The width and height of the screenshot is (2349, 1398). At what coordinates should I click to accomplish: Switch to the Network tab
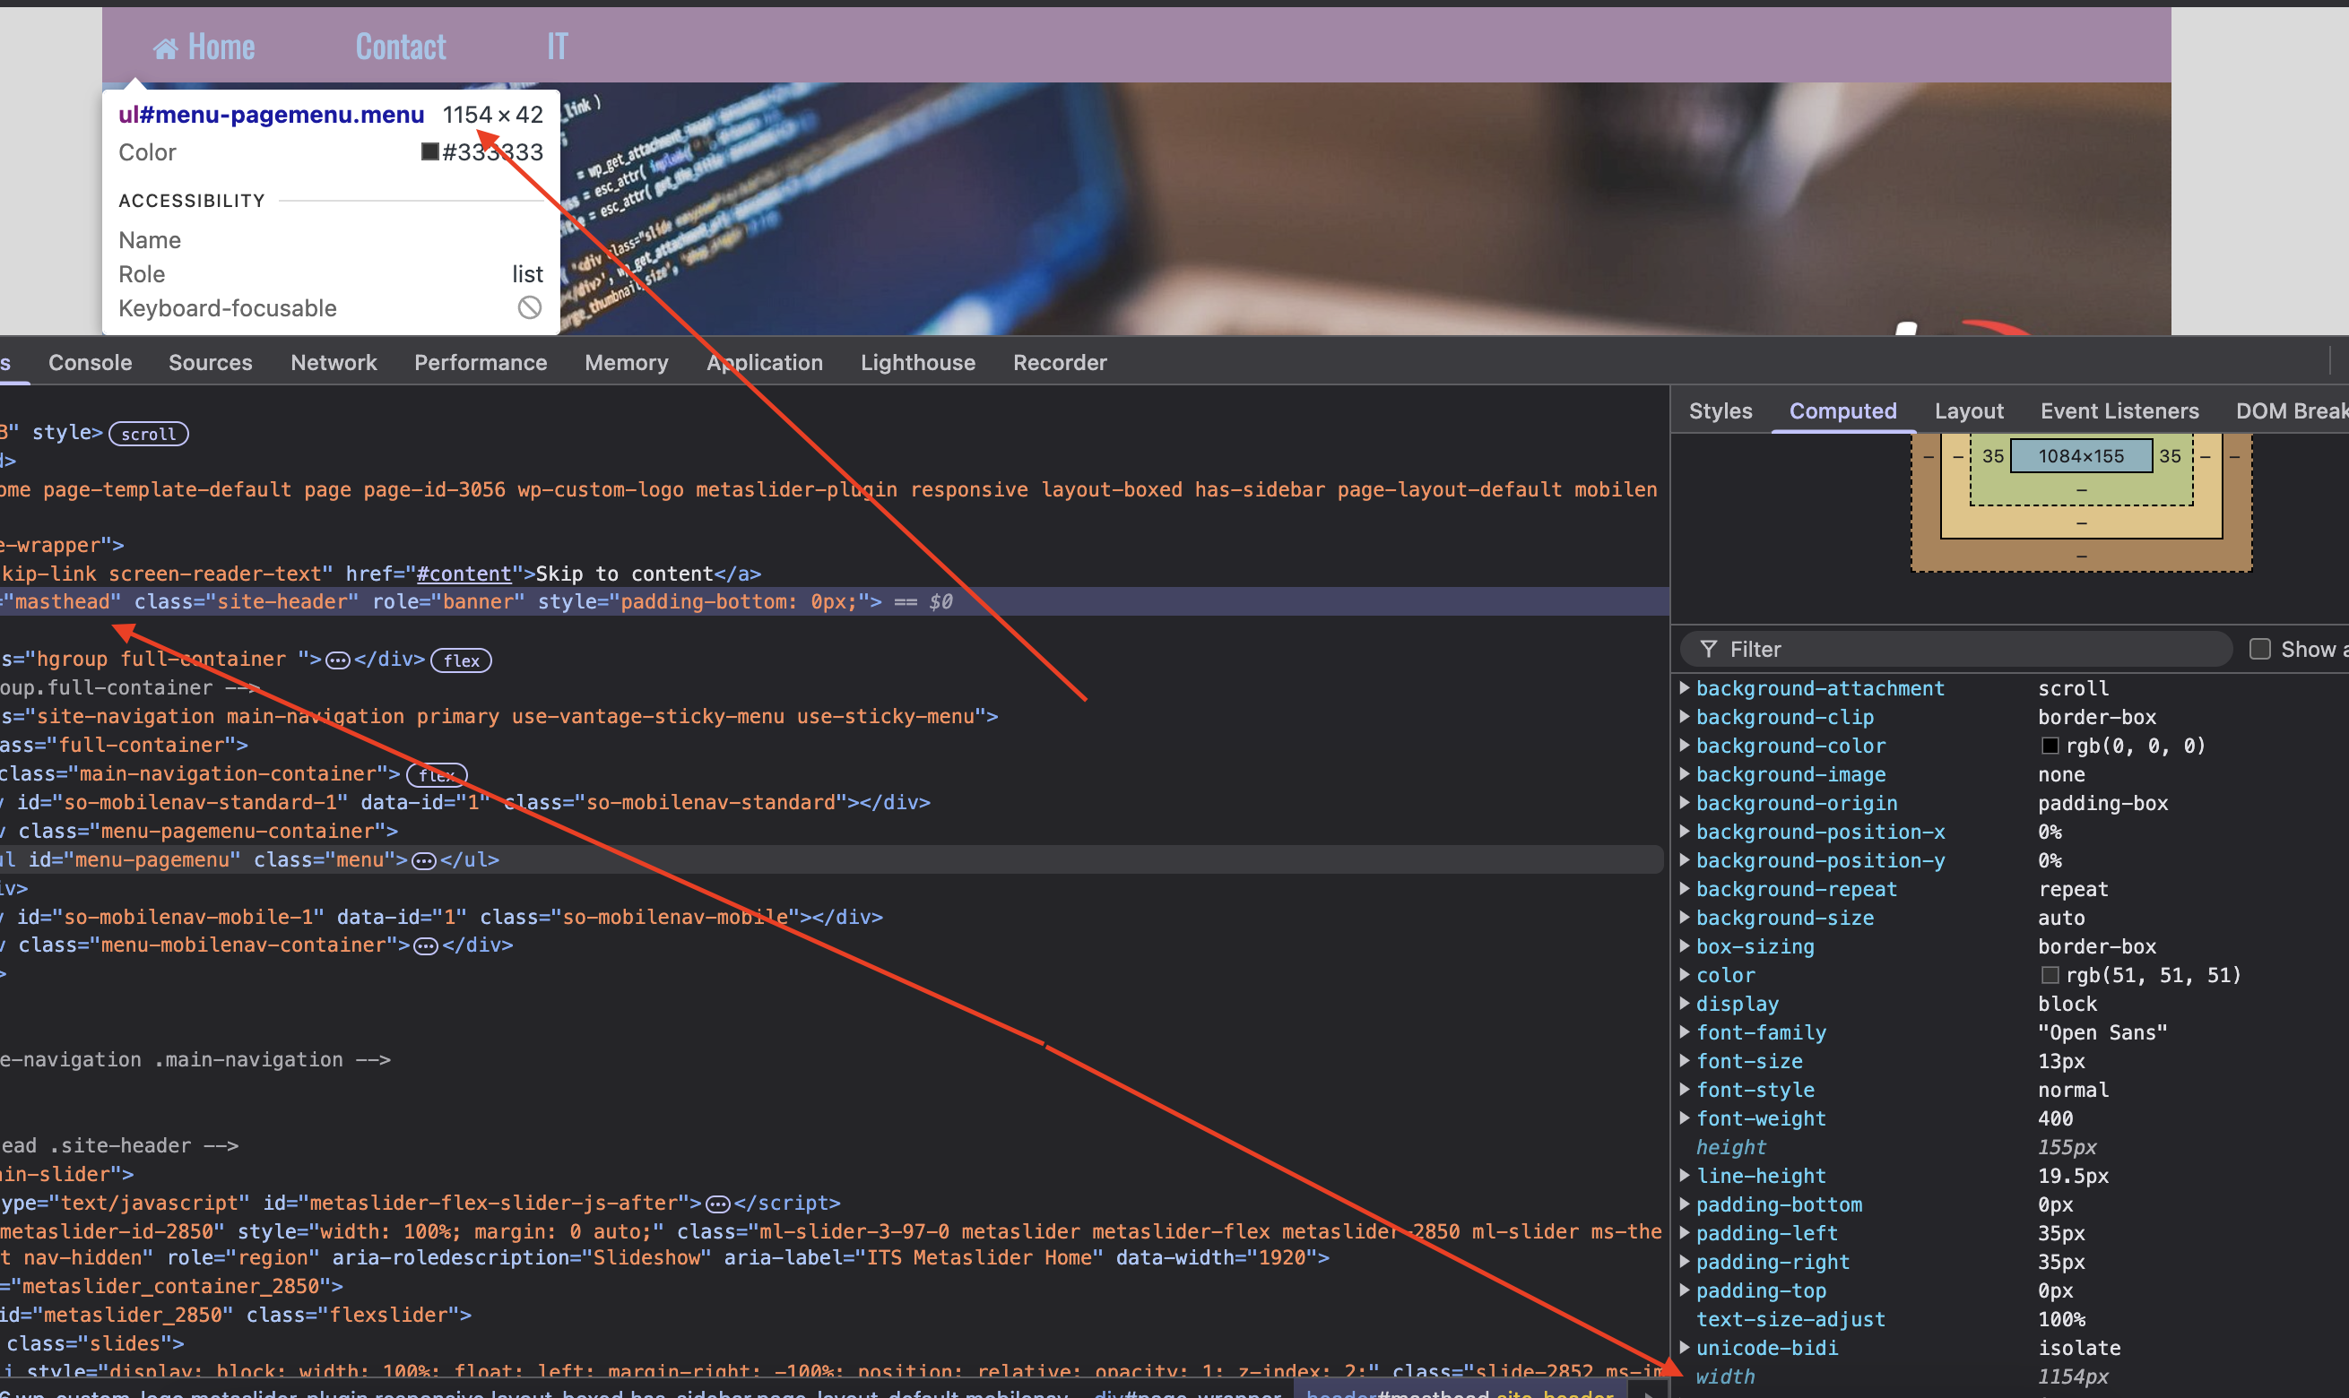[334, 363]
